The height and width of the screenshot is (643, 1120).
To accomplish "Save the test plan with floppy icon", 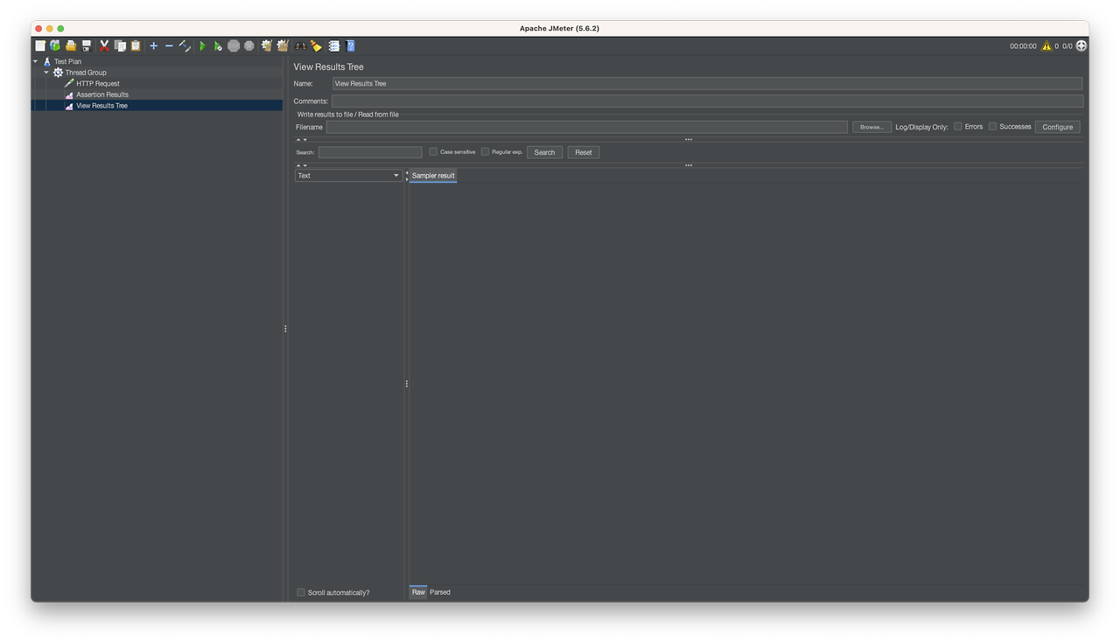I will point(87,45).
